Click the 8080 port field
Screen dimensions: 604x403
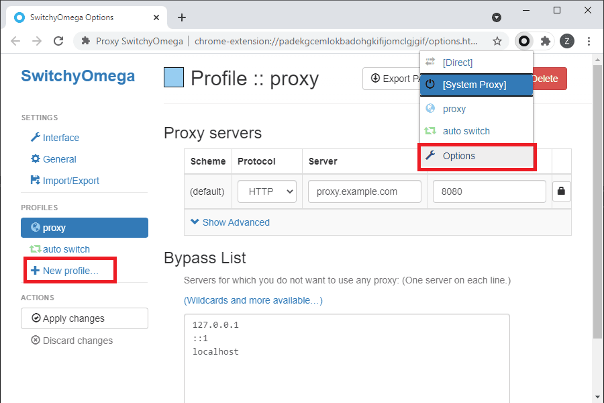coord(489,191)
